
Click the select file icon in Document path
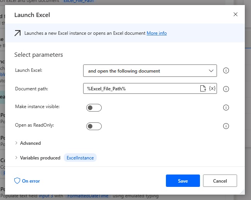click(203, 88)
